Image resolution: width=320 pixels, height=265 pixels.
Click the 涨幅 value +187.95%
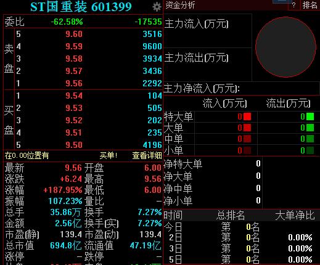coord(63,190)
